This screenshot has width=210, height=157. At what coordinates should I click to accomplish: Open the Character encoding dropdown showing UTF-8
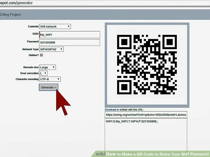50,79
